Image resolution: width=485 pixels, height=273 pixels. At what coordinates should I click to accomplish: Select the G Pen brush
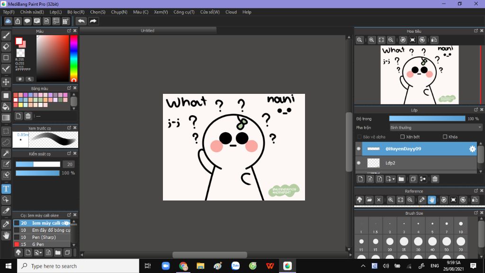[42, 244]
